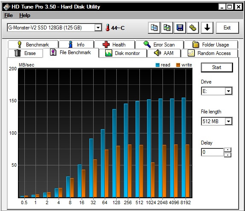Open options with the gears icon
This screenshot has height=211, width=245.
coord(193,28)
